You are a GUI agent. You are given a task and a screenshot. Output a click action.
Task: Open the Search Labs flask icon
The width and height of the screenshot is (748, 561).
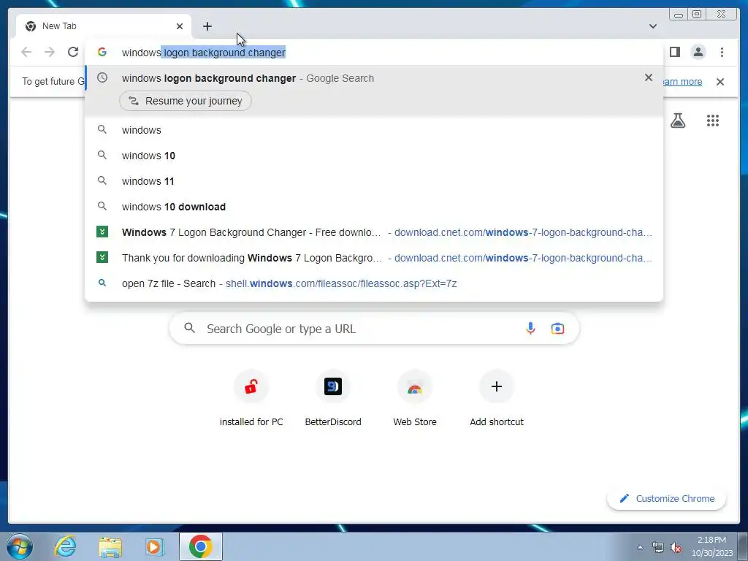pos(678,121)
